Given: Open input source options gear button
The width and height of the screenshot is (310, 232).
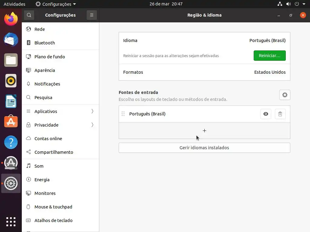Looking at the screenshot, I should 285,95.
